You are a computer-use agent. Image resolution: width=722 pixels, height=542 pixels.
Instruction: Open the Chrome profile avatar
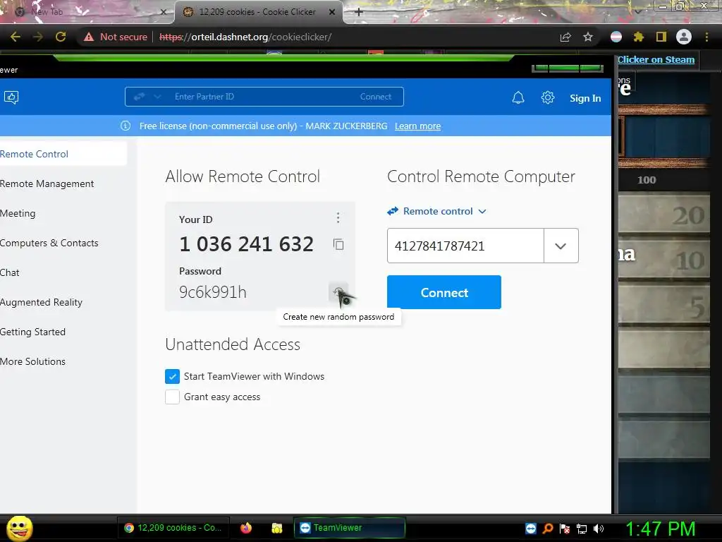(x=684, y=37)
